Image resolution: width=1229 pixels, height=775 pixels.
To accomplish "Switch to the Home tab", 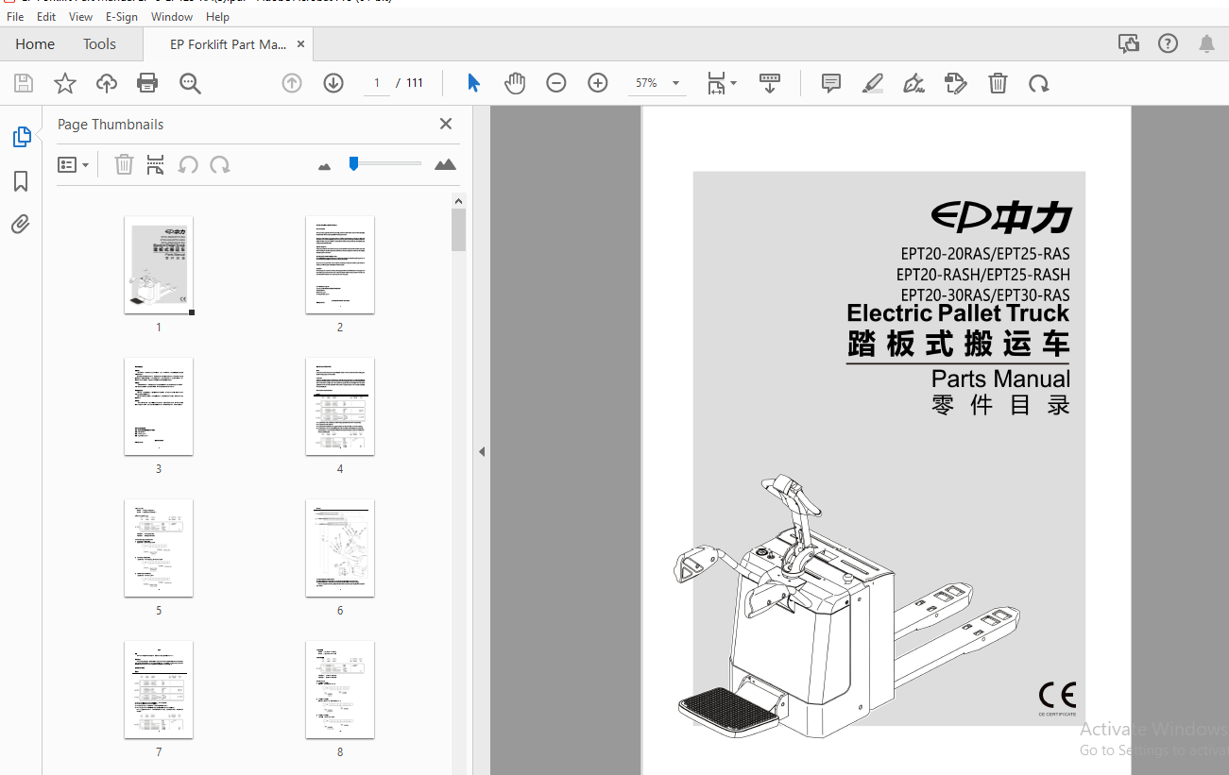I will (35, 44).
